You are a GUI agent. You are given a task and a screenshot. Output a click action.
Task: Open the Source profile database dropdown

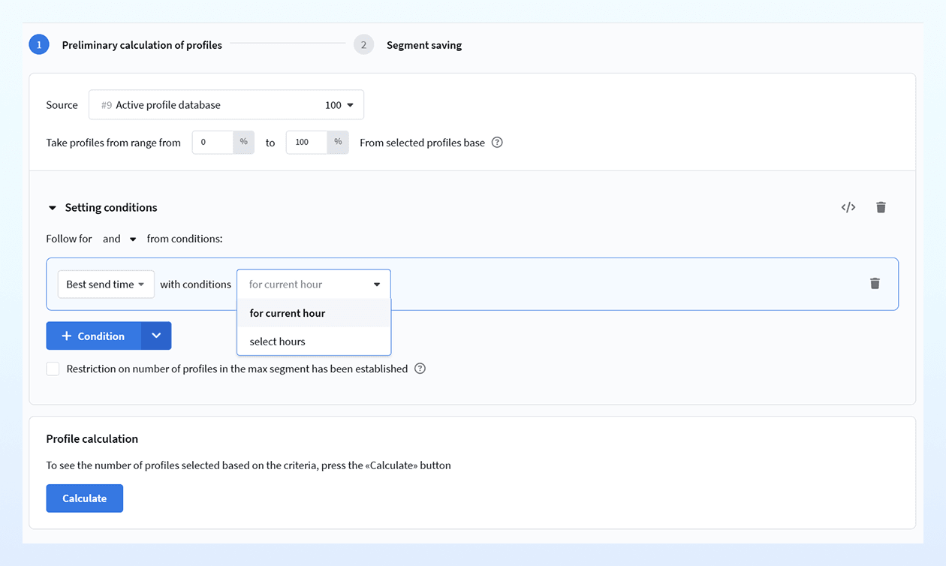pos(226,105)
